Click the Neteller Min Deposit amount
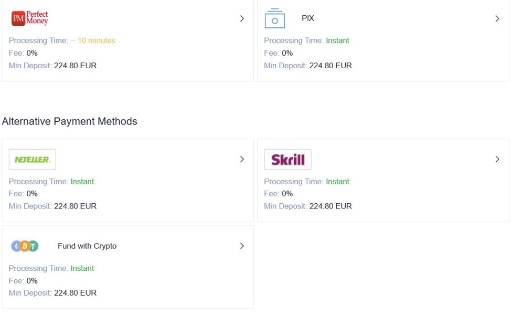Screen dimensions: 512x315 [x=75, y=206]
